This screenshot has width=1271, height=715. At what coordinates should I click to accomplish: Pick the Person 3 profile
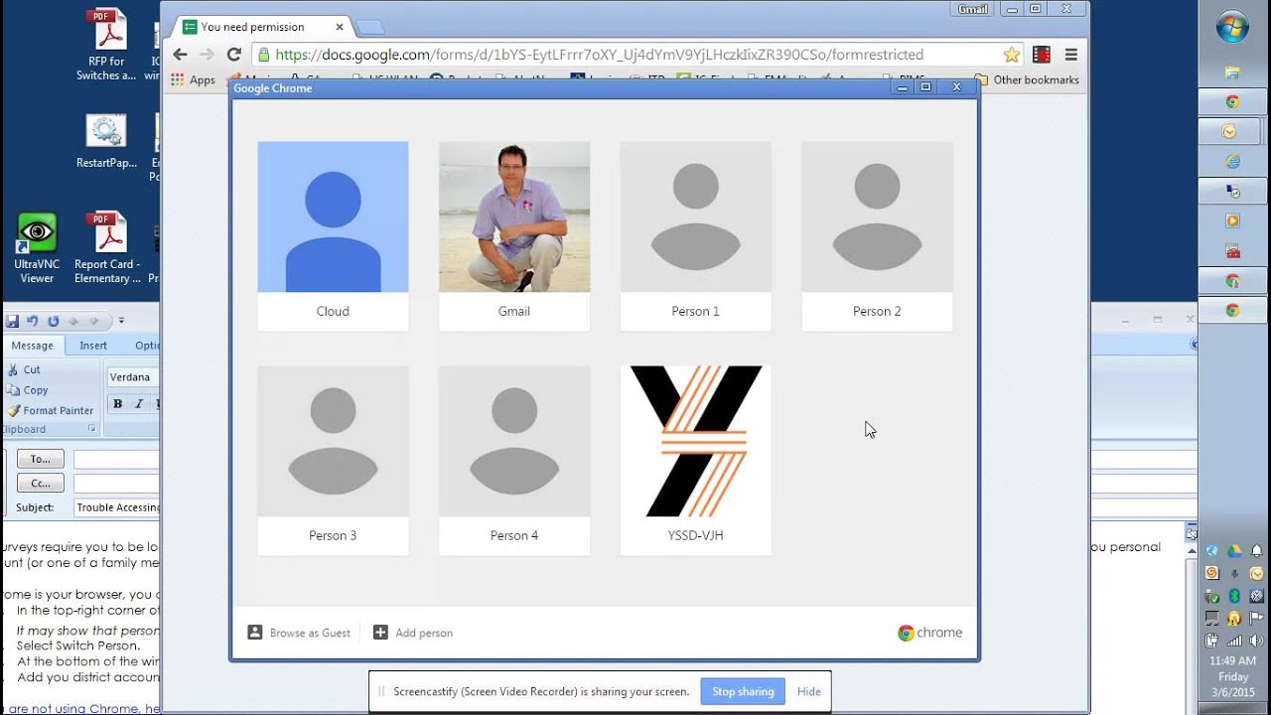coord(333,461)
